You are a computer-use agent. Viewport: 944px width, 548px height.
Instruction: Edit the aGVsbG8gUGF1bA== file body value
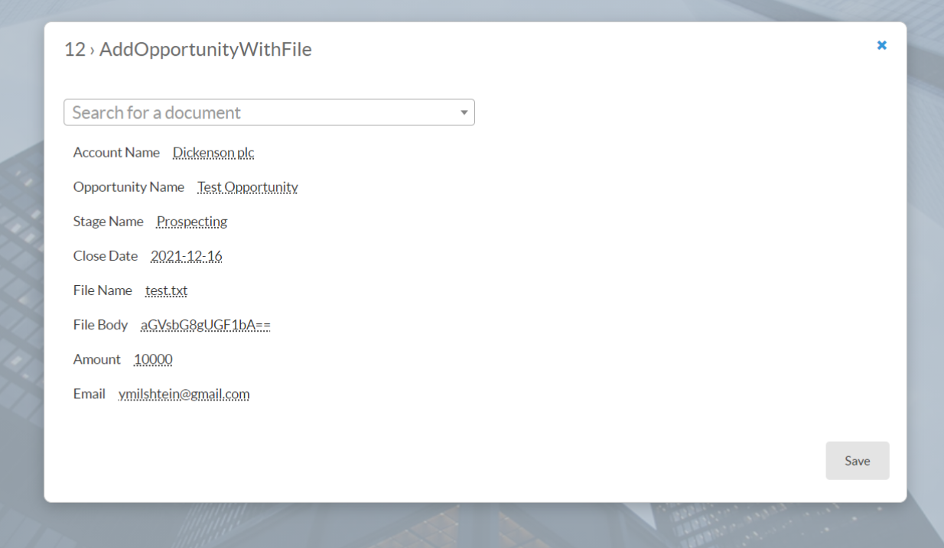coord(205,325)
